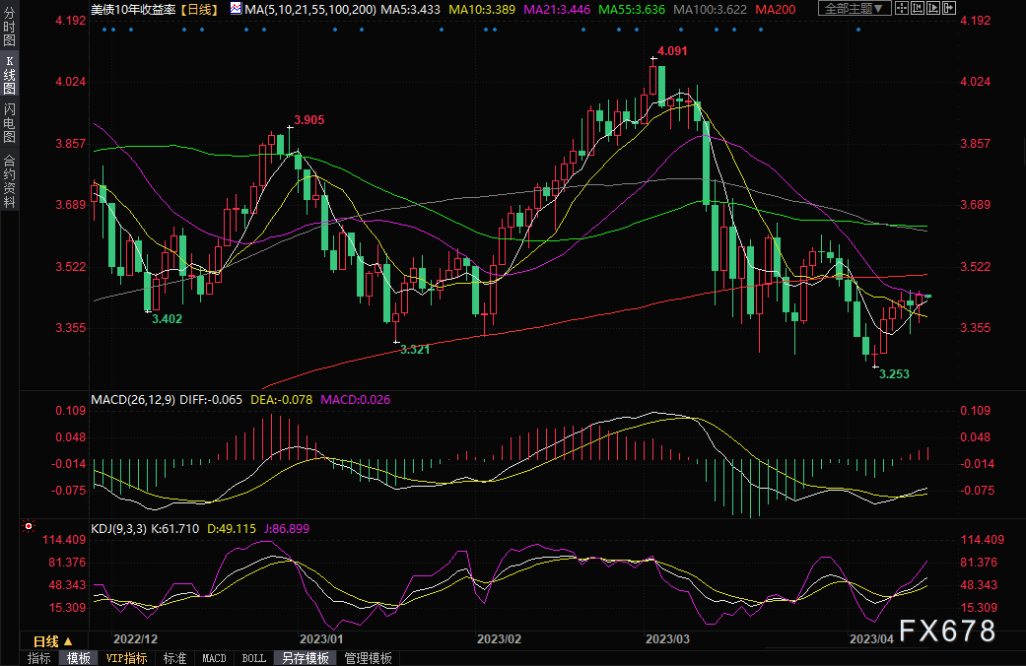
Task: Click 管理模板 to manage templates
Action: pos(368,658)
